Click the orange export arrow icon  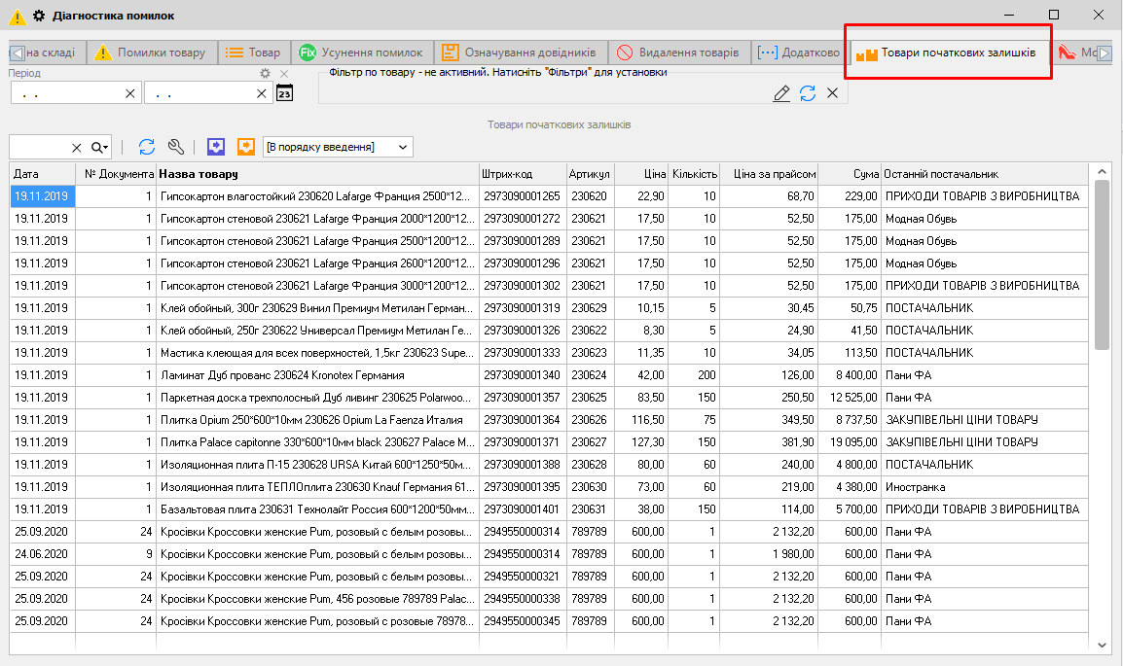click(246, 147)
